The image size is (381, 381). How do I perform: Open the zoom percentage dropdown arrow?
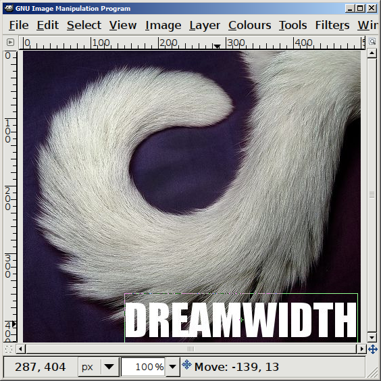tap(172, 367)
